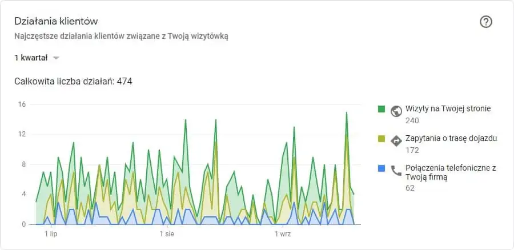Select 'Połączenia telefoniczne z Twoją firmą' label

click(451, 173)
